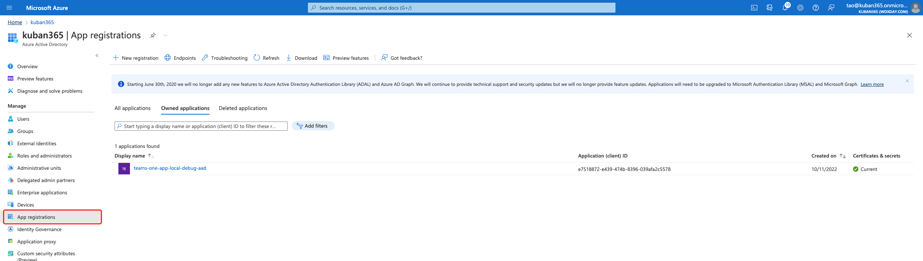This screenshot has height=261, width=923.
Task: Switch to the All applications tab
Action: (x=132, y=108)
